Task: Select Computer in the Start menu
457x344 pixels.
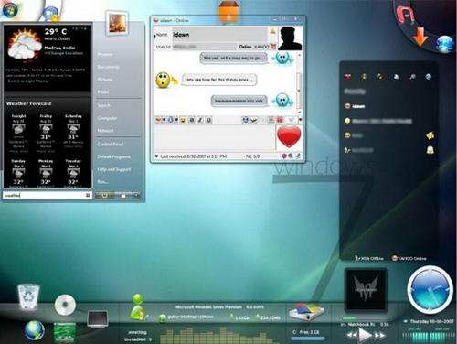Action: (x=107, y=118)
